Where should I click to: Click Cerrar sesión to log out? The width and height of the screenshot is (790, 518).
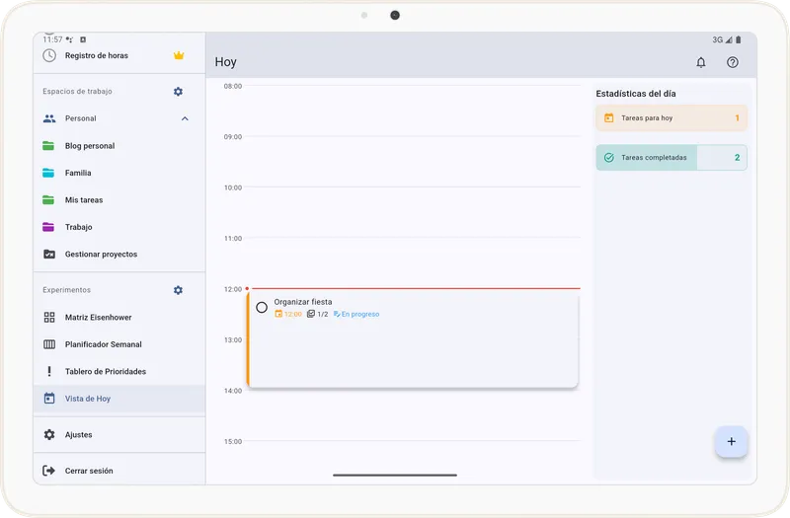click(89, 471)
